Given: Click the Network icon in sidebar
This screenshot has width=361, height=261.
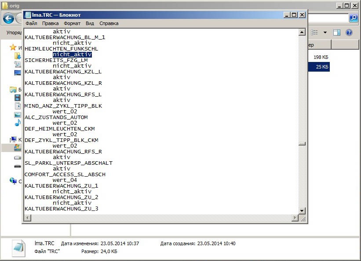Looking at the screenshot, I should pos(13,181).
